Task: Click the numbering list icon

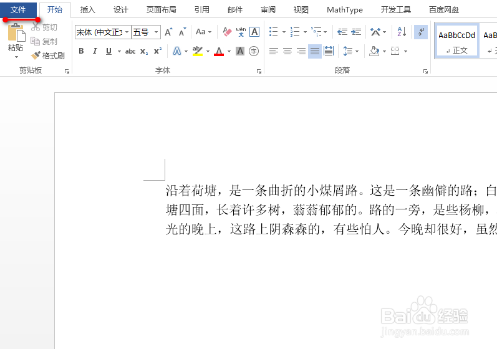Action: click(x=295, y=32)
